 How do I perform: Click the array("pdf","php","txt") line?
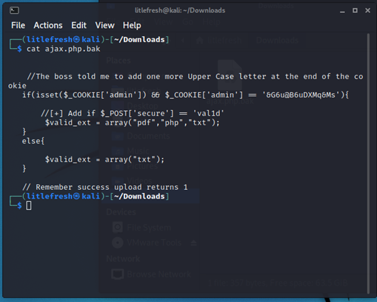pyautogui.click(x=132, y=122)
